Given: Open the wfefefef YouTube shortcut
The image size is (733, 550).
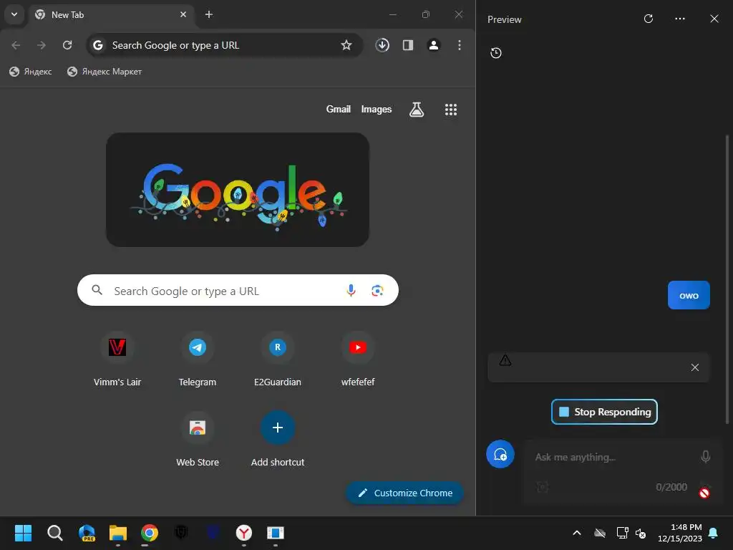Looking at the screenshot, I should [358, 360].
